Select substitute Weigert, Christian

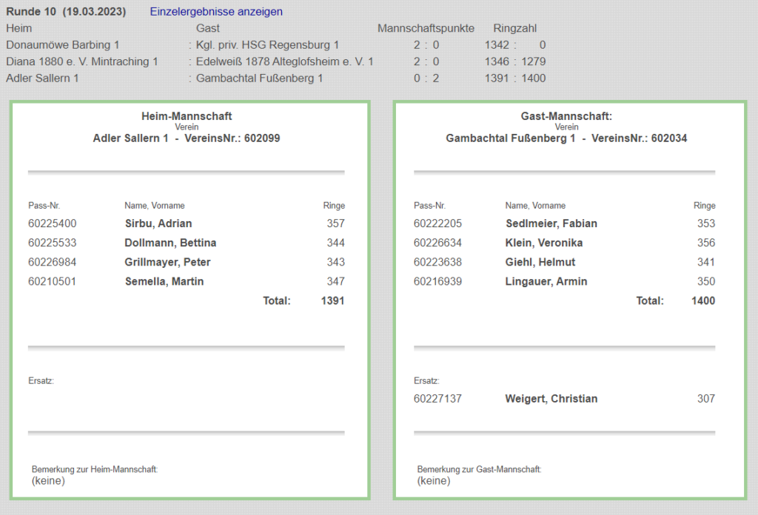[x=551, y=399]
